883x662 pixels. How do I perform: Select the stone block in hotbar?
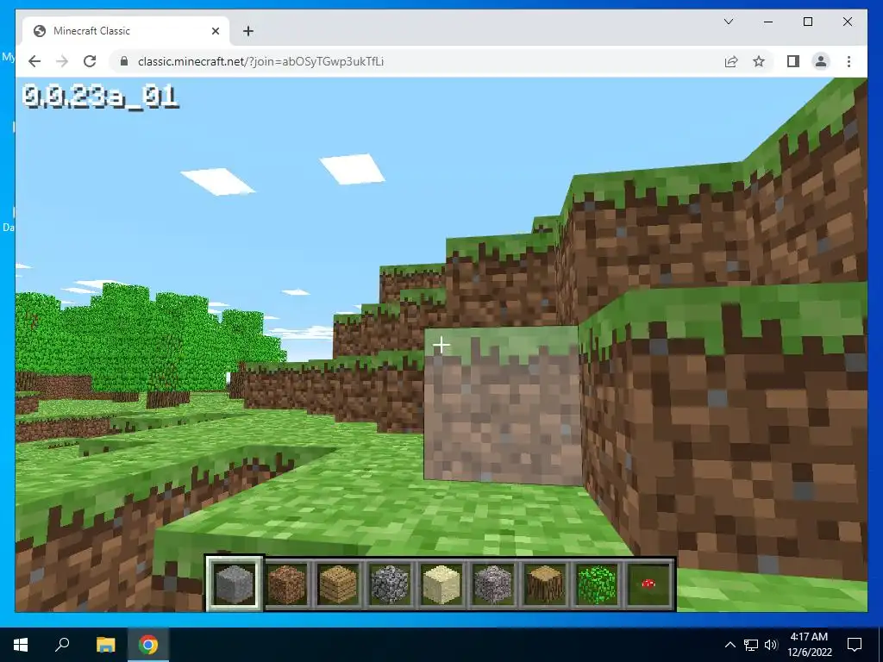coord(235,584)
